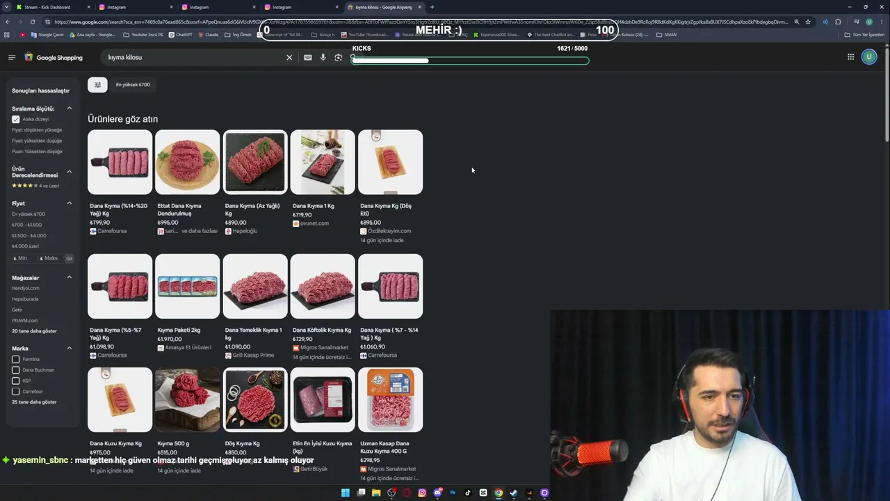Bookmark this page with the star
This screenshot has width=890, height=501.
(x=808, y=22)
